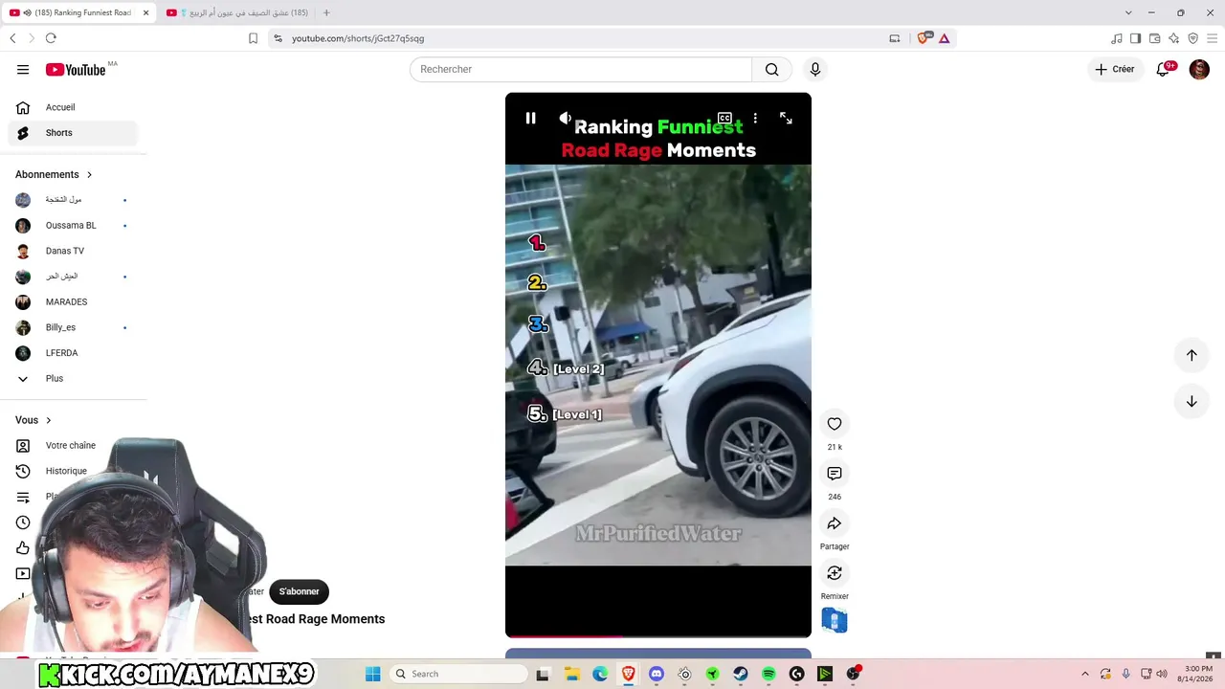The image size is (1225, 689).
Task: Open File Explorer from the taskbar
Action: [571, 674]
